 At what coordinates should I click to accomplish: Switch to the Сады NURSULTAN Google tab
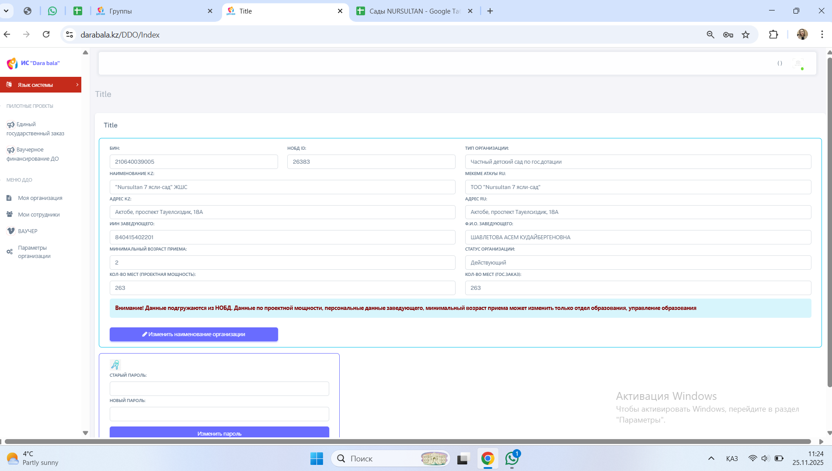coord(414,11)
